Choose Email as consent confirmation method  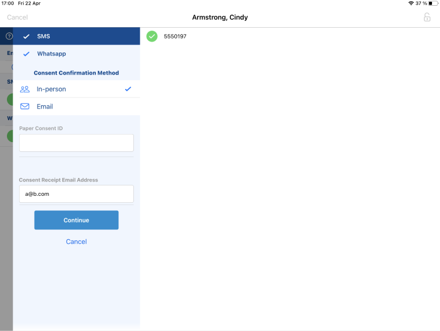point(45,106)
